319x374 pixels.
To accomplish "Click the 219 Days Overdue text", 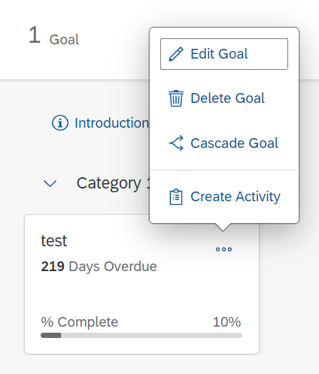I will [x=99, y=267].
